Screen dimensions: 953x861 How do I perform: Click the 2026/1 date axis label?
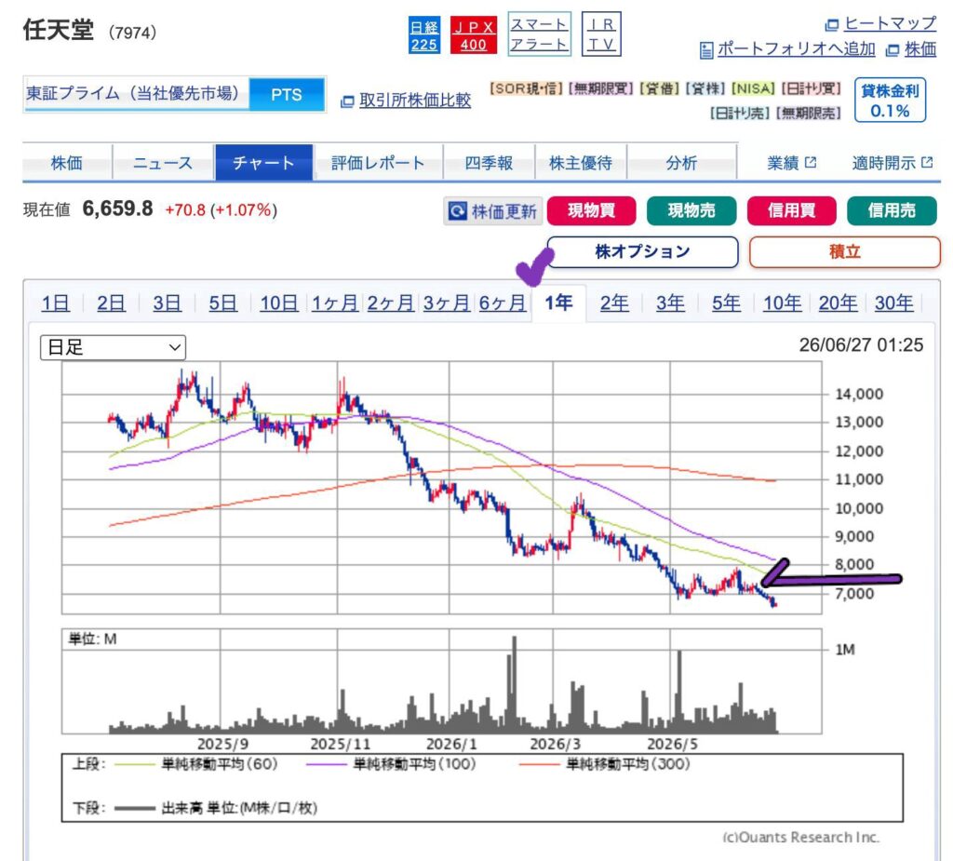(x=451, y=745)
